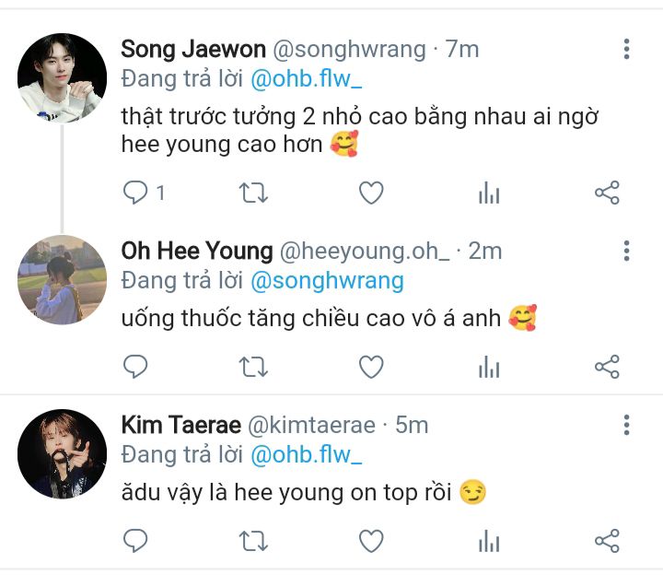The width and height of the screenshot is (663, 575).
Task: Retweet Oh Hee Young's tweet
Action: pos(253,367)
